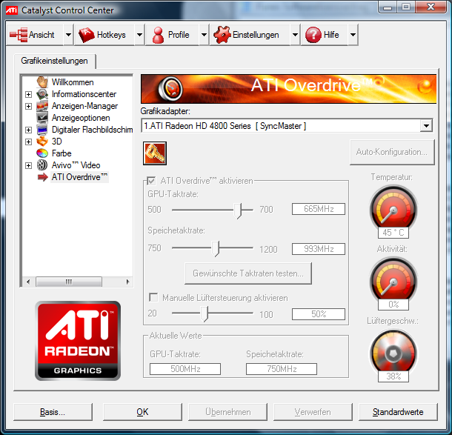
Task: Select Willkommen in the tree
Action: click(x=73, y=82)
